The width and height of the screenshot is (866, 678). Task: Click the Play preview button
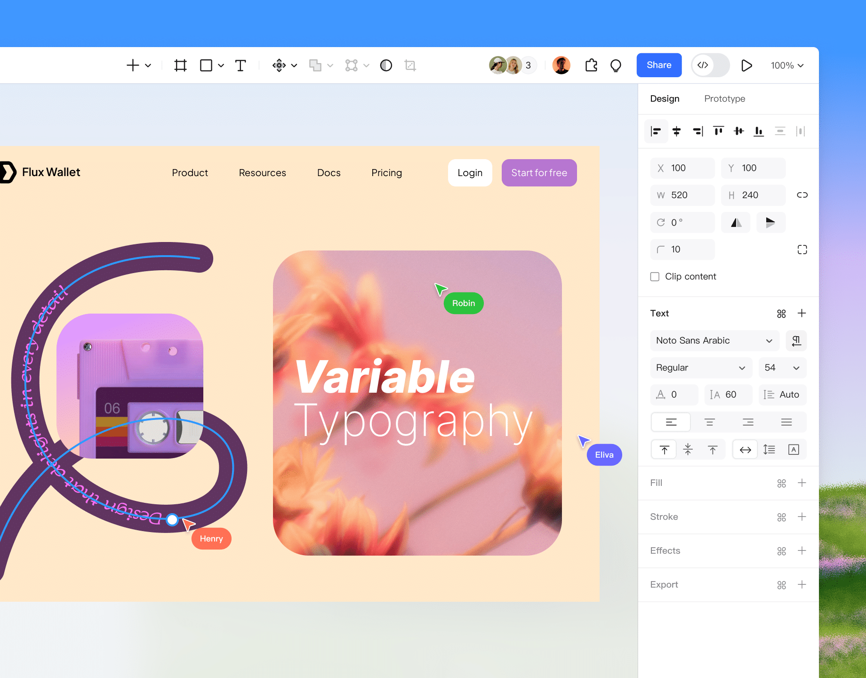(746, 65)
